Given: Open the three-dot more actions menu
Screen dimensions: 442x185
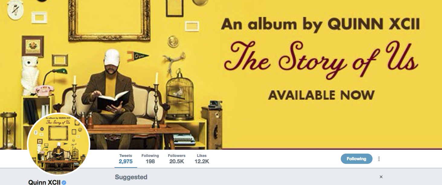Looking at the screenshot, I should point(379,159).
